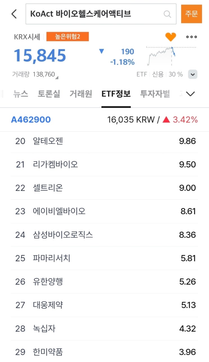Tap the 높은위험2 risk badge
The image size is (209, 362).
coord(68,37)
